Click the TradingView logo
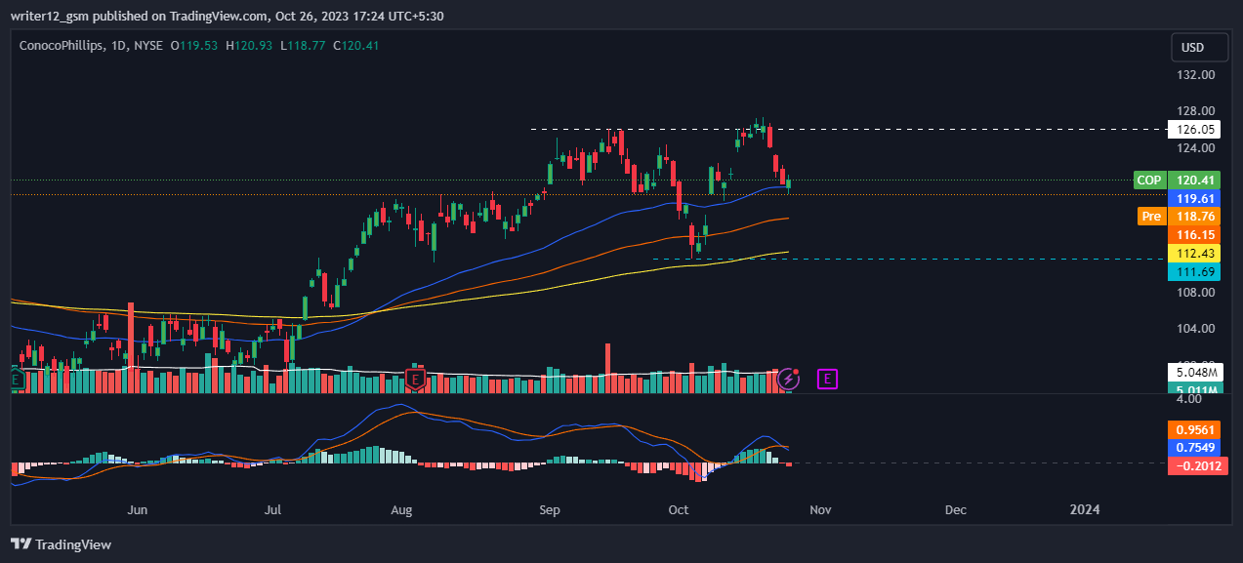Screen dimensions: 1243x563 (61, 544)
